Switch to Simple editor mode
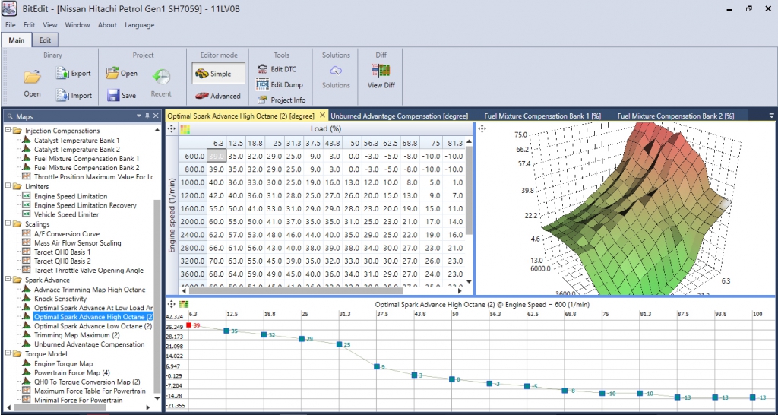The width and height of the screenshot is (778, 415). coord(218,74)
